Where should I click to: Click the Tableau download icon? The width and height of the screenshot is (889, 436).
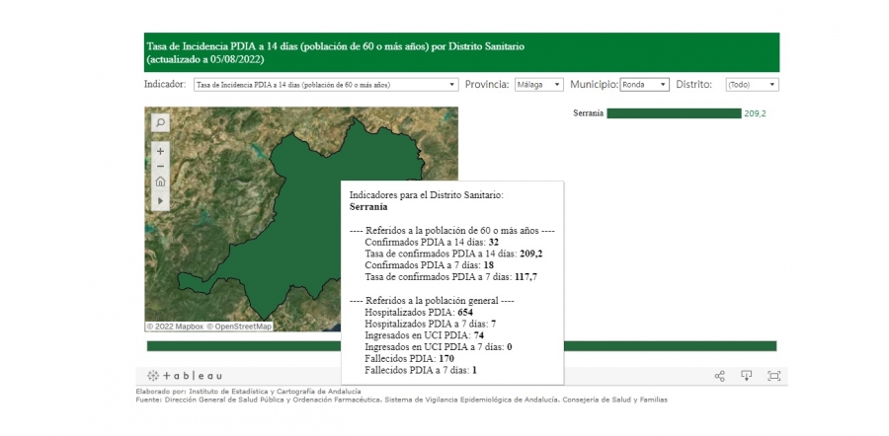(x=747, y=376)
